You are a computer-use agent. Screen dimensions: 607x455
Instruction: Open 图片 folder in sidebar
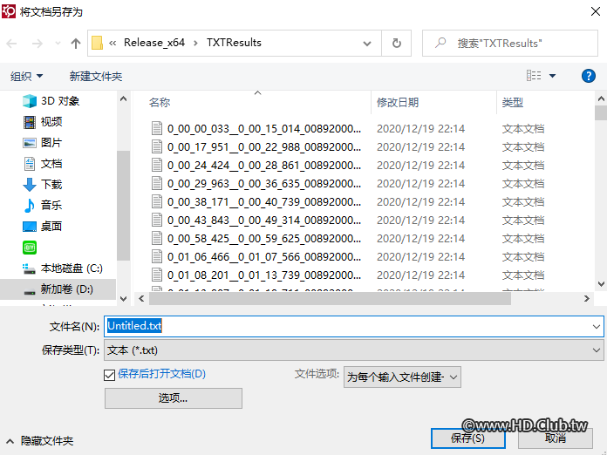tap(43, 143)
